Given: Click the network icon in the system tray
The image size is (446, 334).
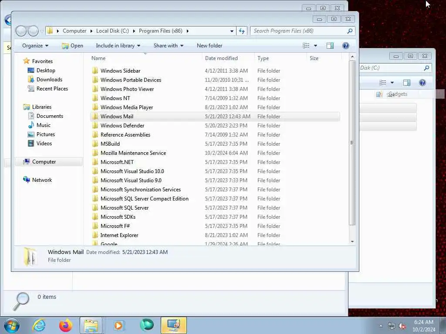Looking at the screenshot, I should [x=392, y=326].
